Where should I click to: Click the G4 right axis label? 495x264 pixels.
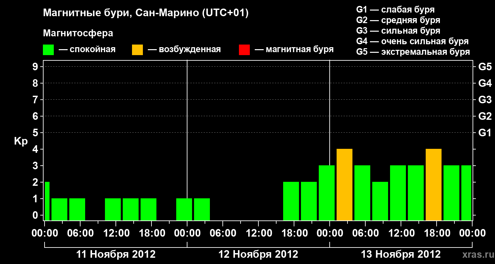(x=485, y=83)
